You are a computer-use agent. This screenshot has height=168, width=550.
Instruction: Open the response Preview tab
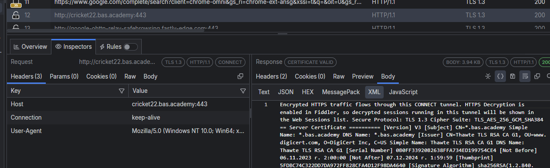pyautogui.click(x=362, y=76)
